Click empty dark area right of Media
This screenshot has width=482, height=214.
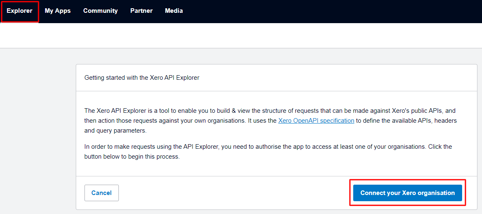(x=331, y=11)
